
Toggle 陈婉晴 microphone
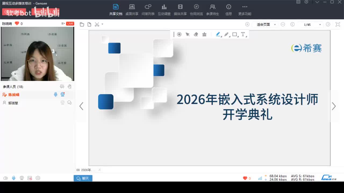56,94
